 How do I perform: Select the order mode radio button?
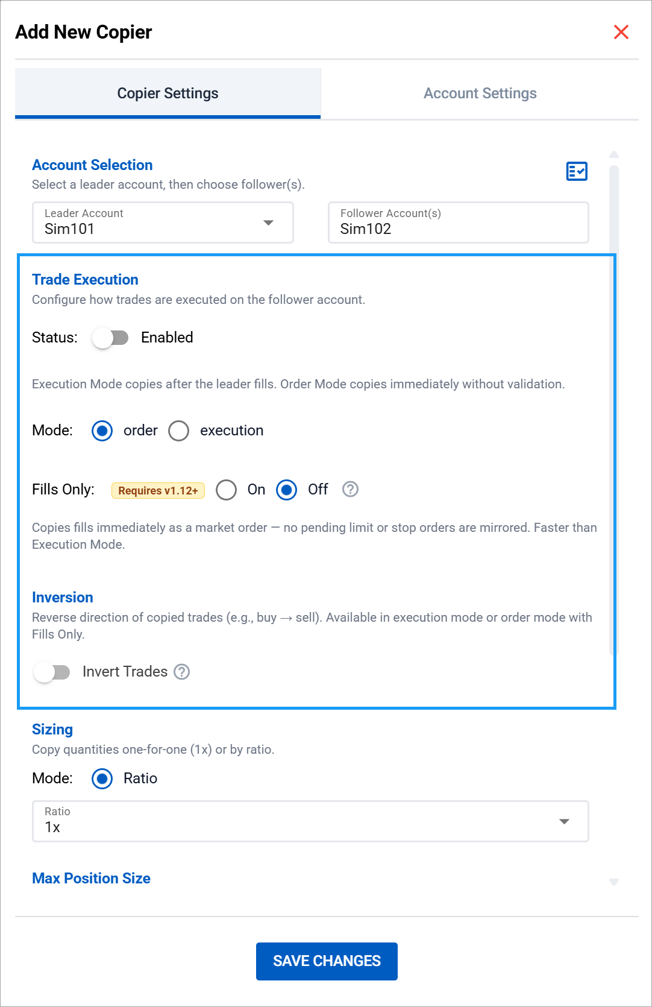click(x=102, y=431)
